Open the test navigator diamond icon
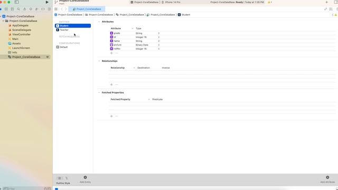 point(31,9)
